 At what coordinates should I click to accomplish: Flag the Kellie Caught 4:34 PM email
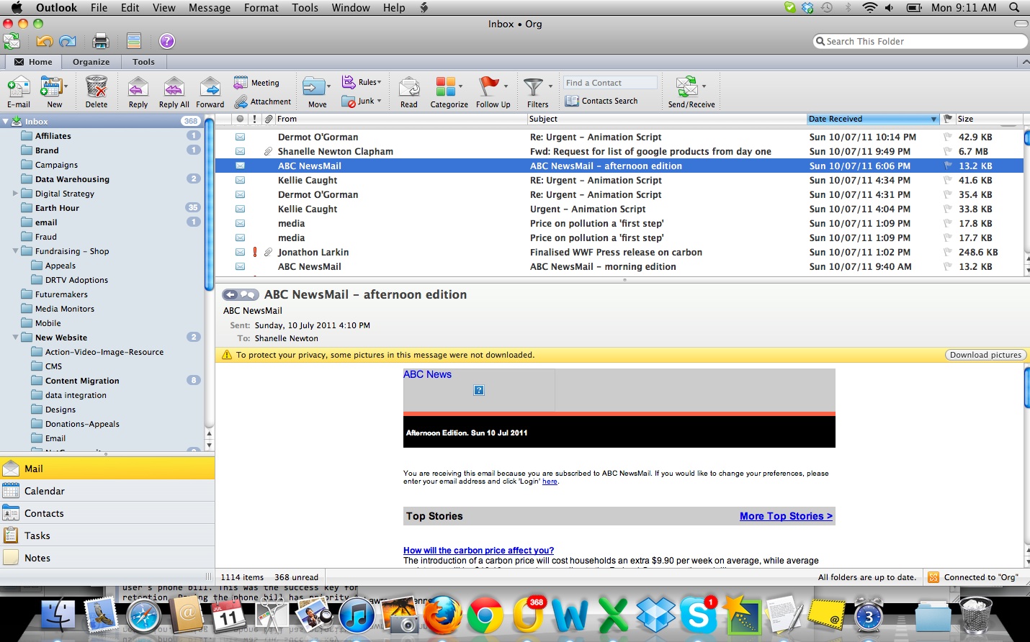pos(948,180)
